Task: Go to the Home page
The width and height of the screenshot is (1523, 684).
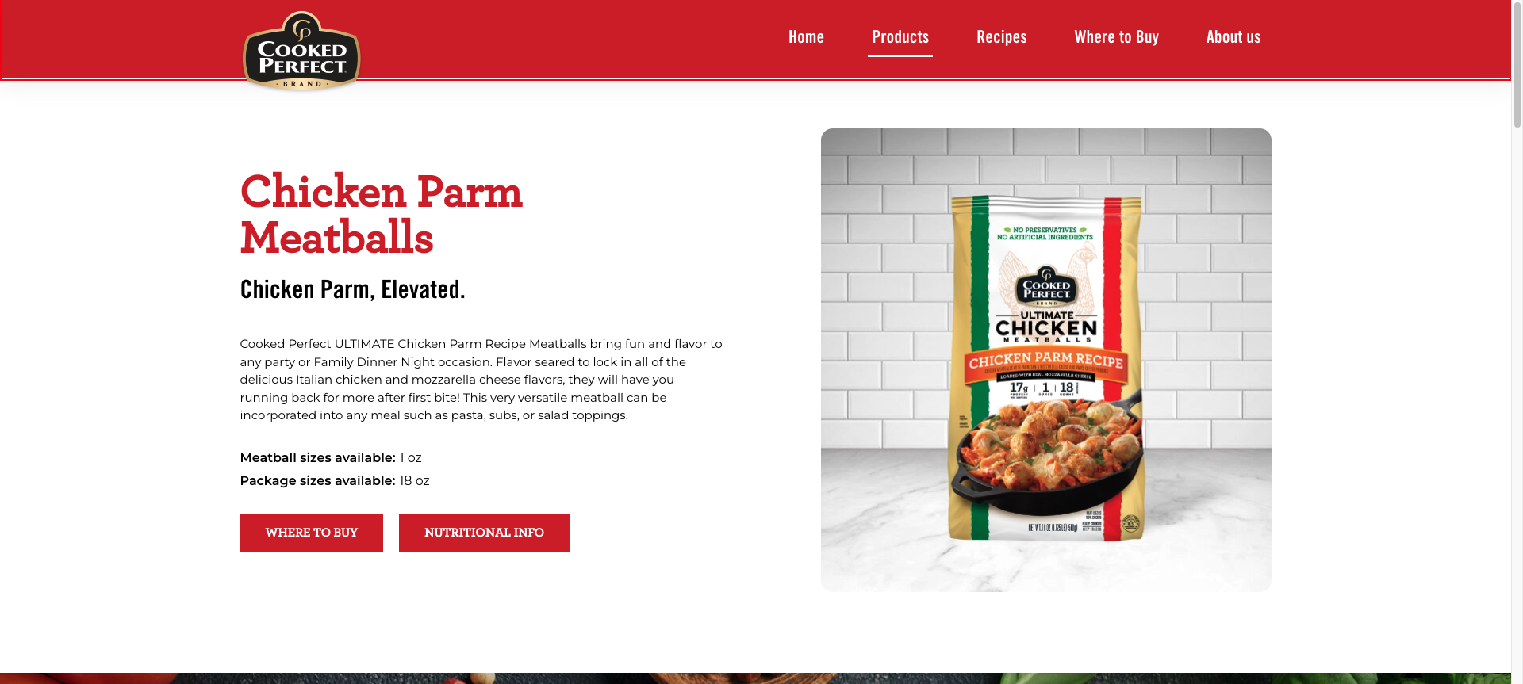Action: tap(806, 37)
